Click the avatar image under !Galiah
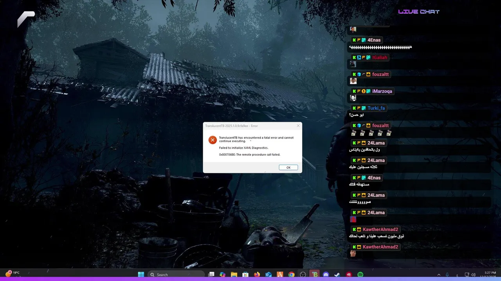Viewport: 501px width, 281px height. tap(353, 64)
